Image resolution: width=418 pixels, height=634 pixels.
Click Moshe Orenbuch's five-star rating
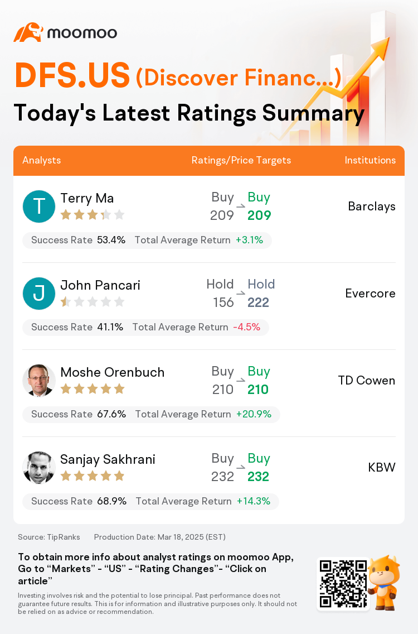93,389
